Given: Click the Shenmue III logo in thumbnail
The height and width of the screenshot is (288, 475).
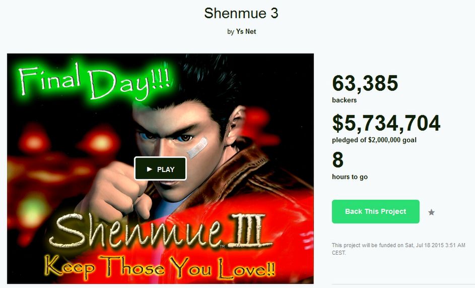Looking at the screenshot, I should [160, 231].
